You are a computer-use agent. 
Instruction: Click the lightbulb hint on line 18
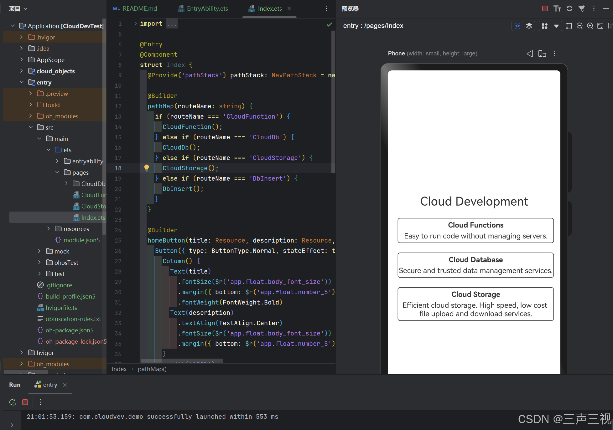(x=146, y=168)
